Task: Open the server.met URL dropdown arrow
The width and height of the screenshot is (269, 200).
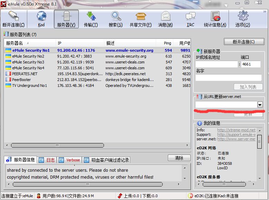Action: pos(260,104)
